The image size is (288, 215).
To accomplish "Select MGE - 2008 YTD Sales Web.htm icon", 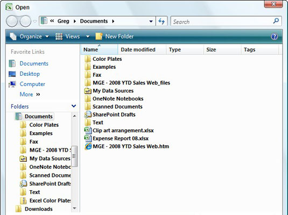I will click(88, 146).
